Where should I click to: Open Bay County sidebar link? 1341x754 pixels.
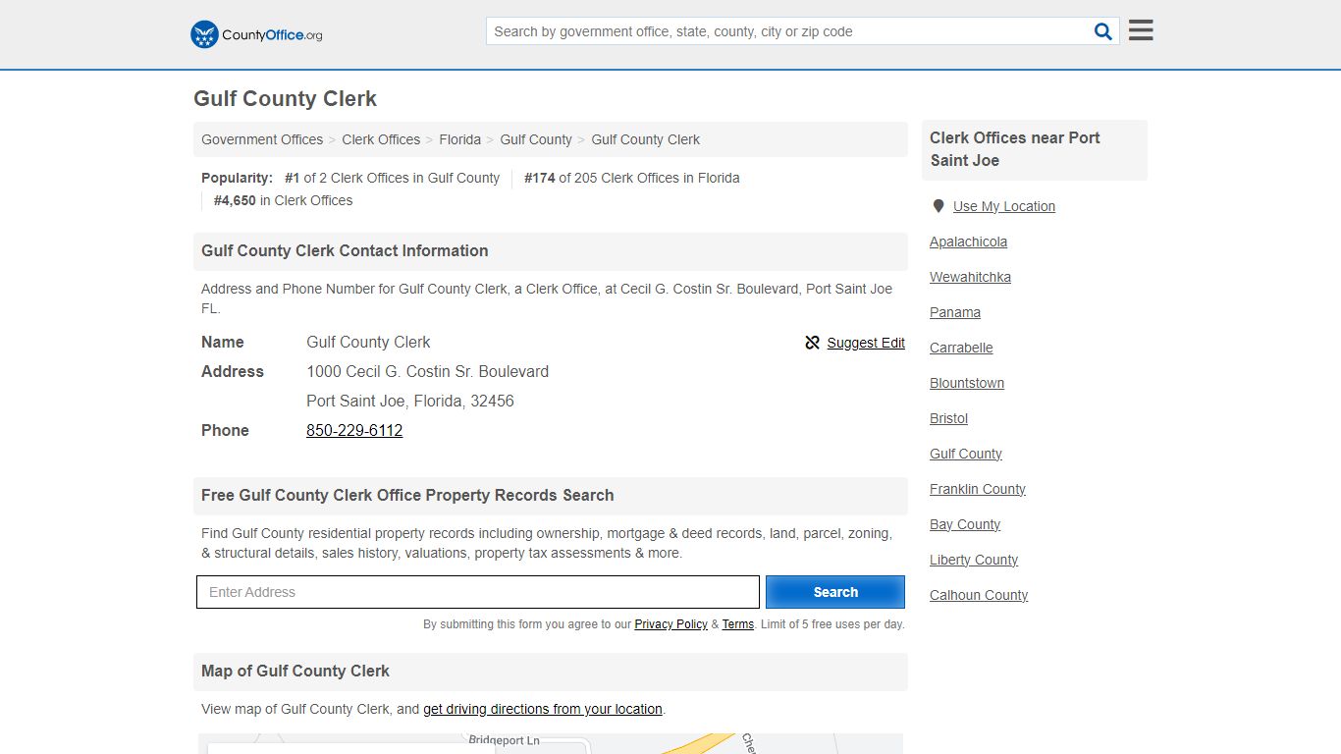click(965, 524)
